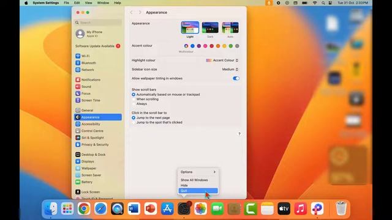Open Trash in the Dock
Screen dimensions: 392x220
coord(341,208)
